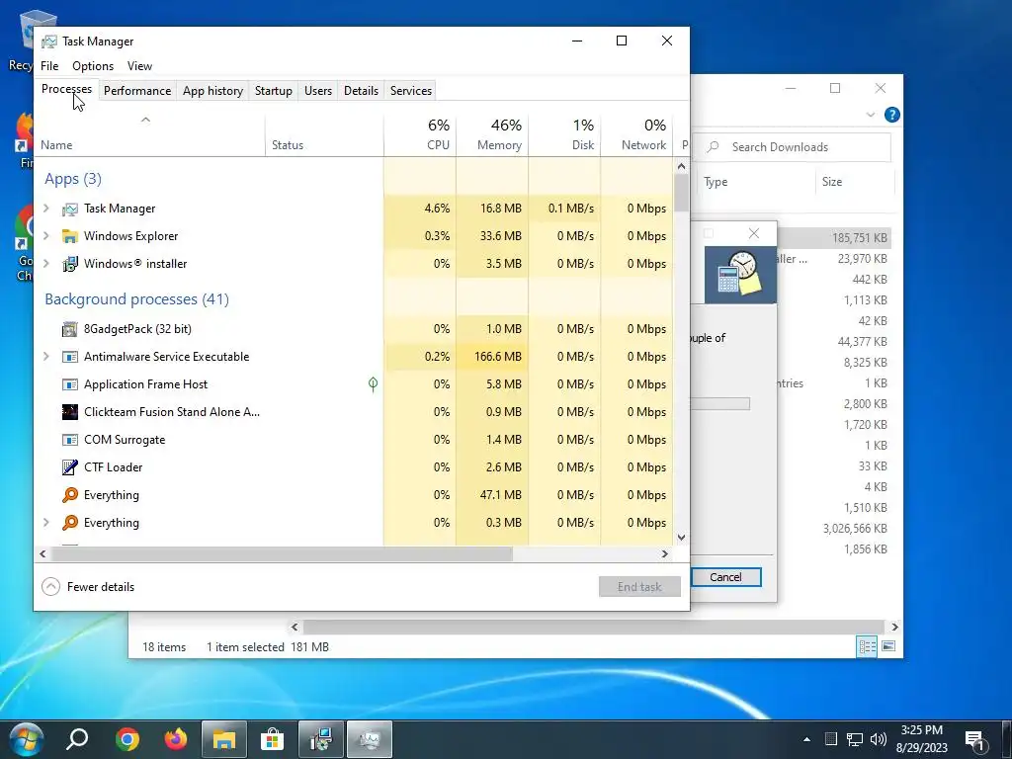This screenshot has height=759, width=1012.
Task: Click the Windows installer process icon
Action: coord(70,264)
